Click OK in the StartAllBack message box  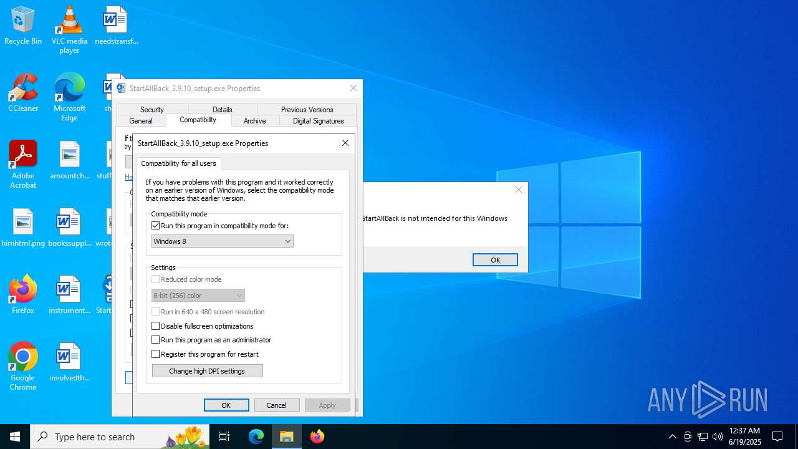click(495, 260)
